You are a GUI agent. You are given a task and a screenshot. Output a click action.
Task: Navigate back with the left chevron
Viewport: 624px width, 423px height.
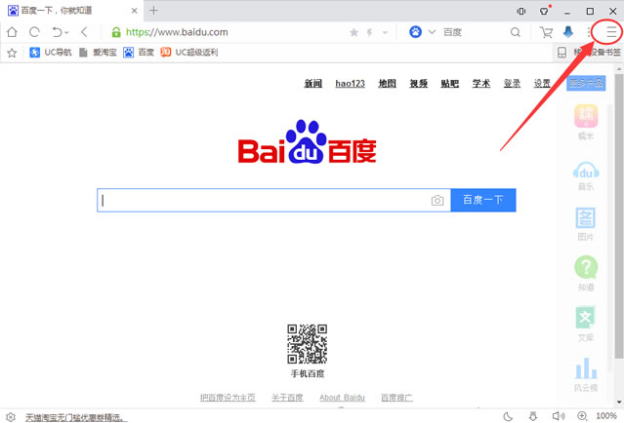tap(84, 32)
